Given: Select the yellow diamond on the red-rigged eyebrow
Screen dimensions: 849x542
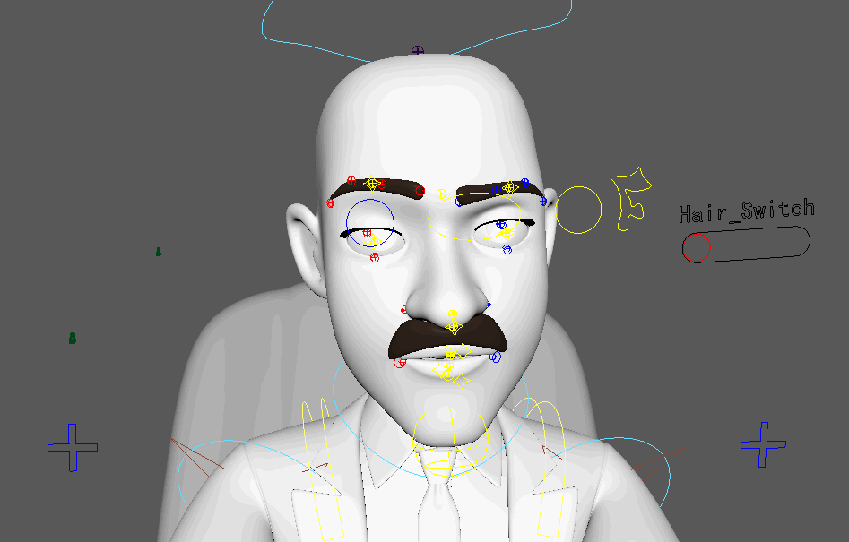Looking at the screenshot, I should pyautogui.click(x=371, y=184).
